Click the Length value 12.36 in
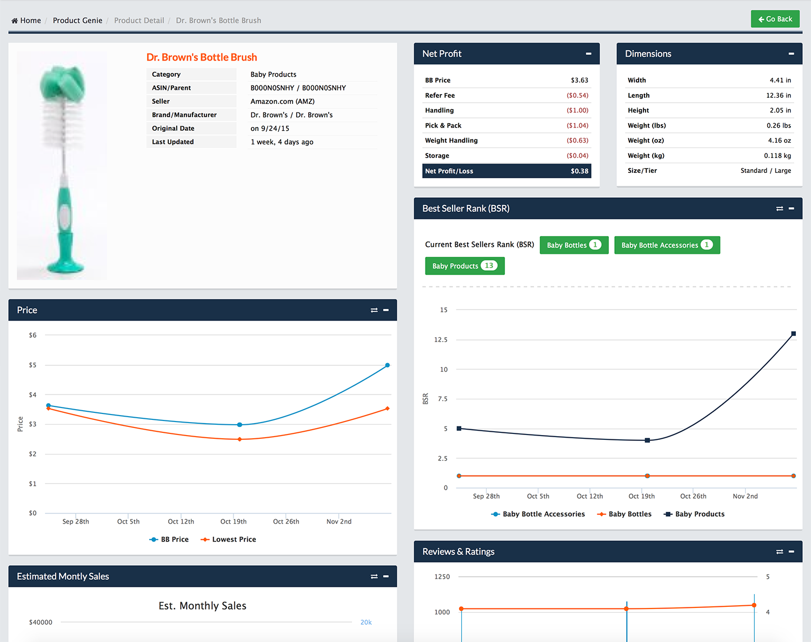This screenshot has width=811, height=642. (x=778, y=95)
